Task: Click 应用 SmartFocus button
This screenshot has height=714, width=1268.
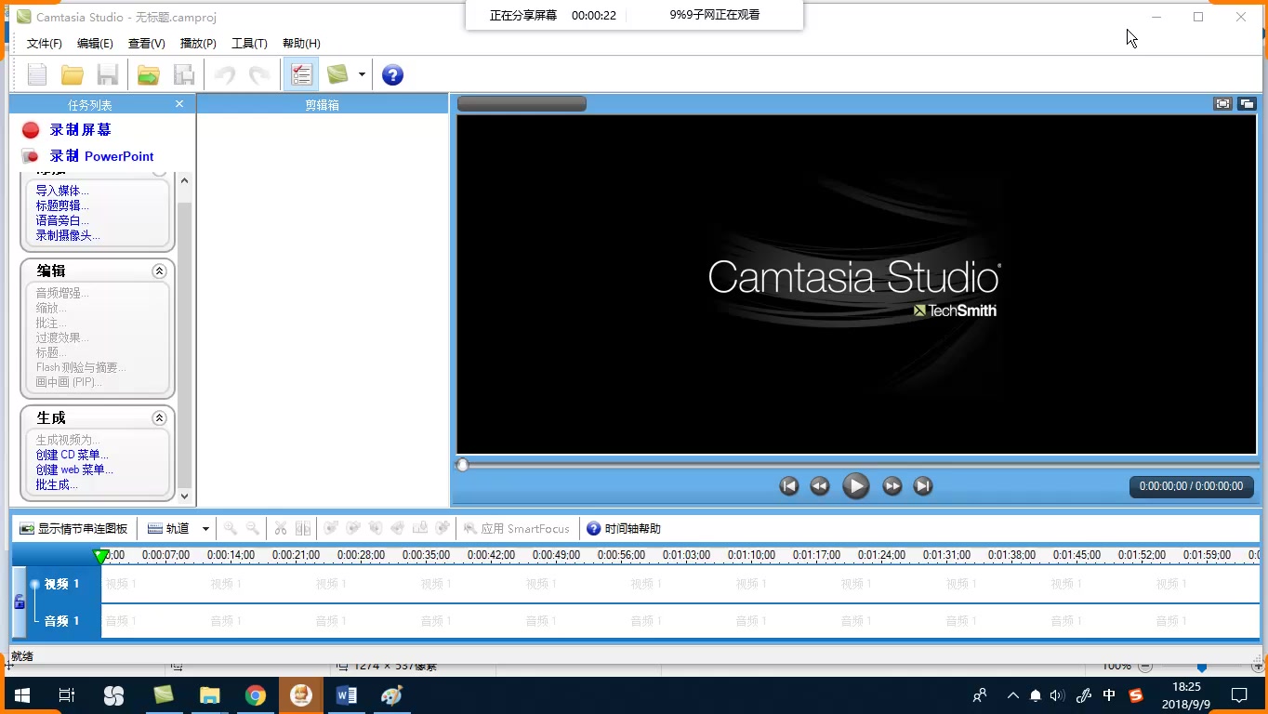Action: click(516, 529)
